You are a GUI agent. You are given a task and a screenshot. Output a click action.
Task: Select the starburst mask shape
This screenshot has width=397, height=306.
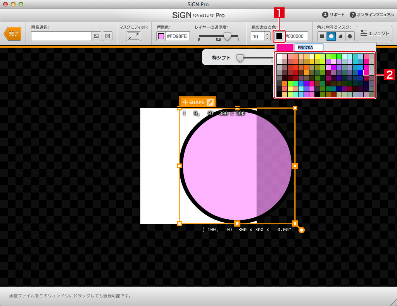pos(350,36)
